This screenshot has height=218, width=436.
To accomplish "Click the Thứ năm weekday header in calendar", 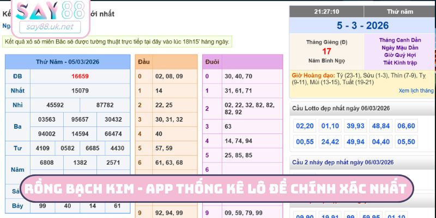I will point(400,11).
